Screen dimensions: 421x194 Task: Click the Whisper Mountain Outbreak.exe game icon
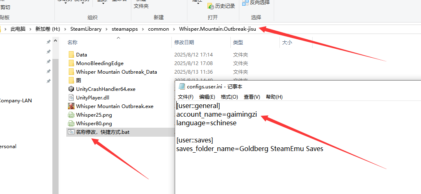(x=71, y=106)
